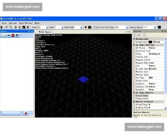This screenshot has height=134, width=167.
Task: Click the Play arrow in the main toolbar
Action: 2,27
